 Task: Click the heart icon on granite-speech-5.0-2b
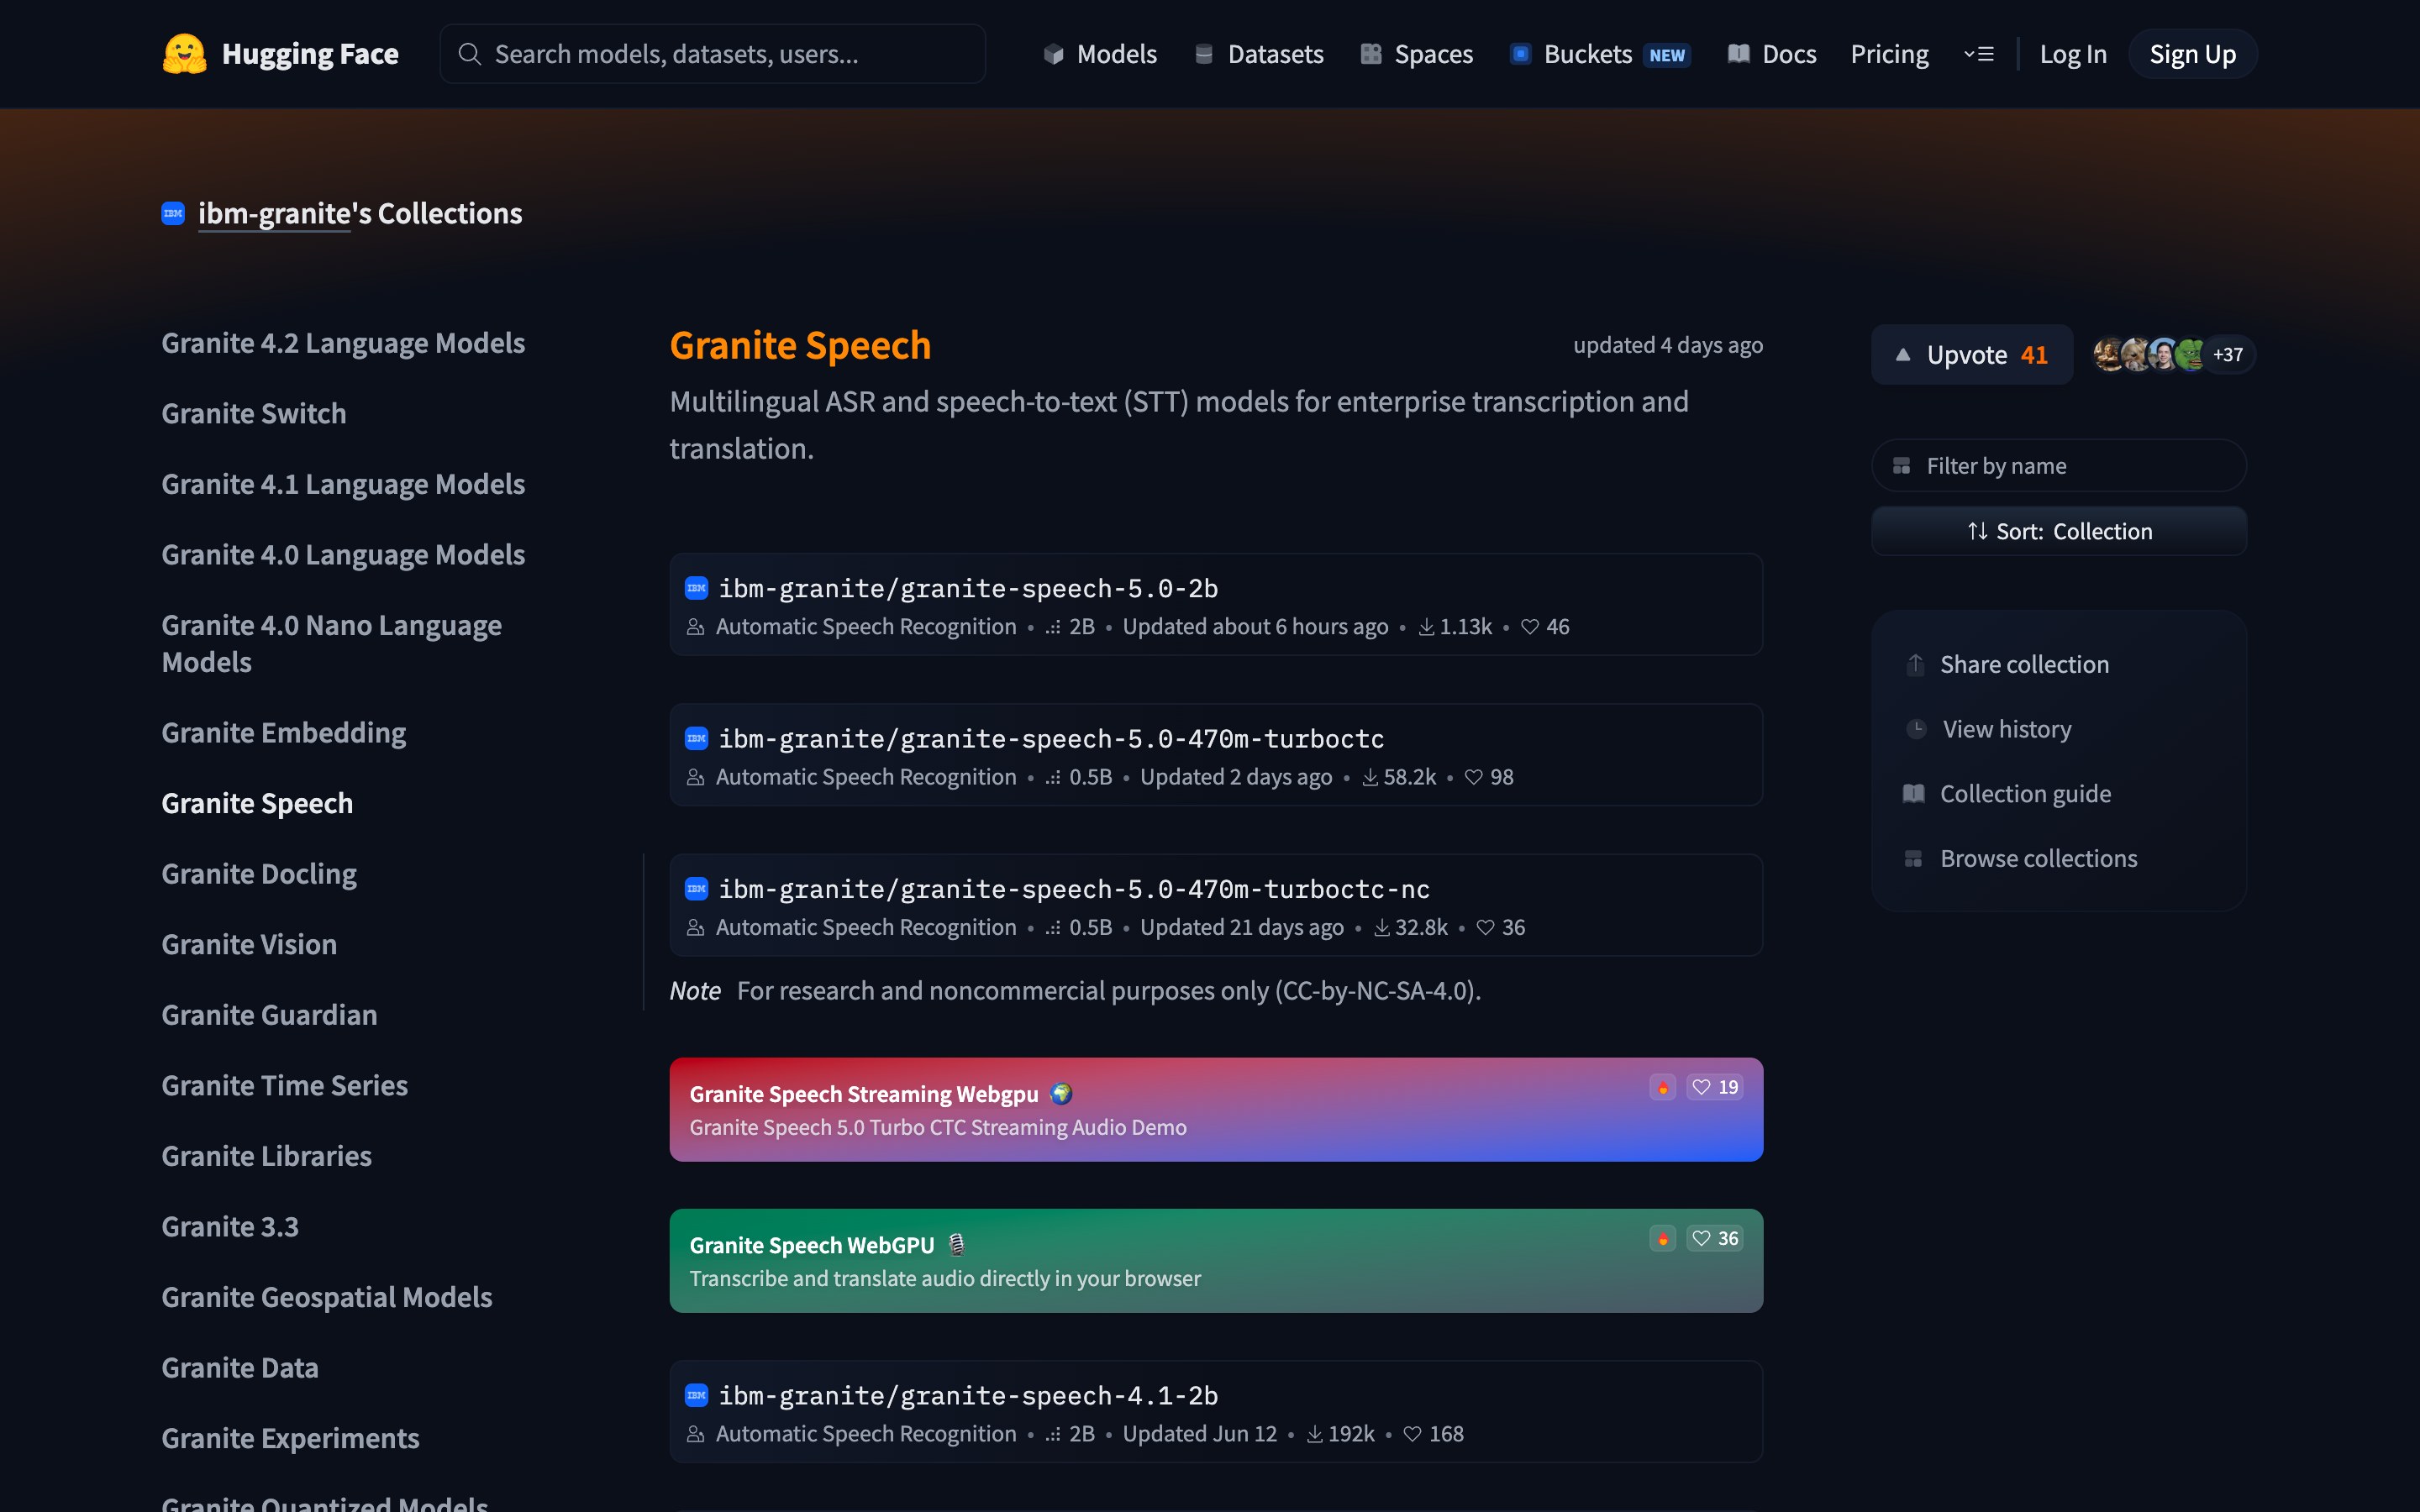[1530, 627]
